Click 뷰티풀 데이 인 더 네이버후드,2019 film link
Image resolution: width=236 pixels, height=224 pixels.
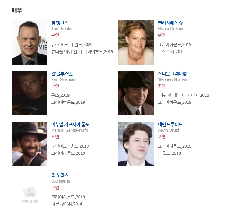(82, 51)
